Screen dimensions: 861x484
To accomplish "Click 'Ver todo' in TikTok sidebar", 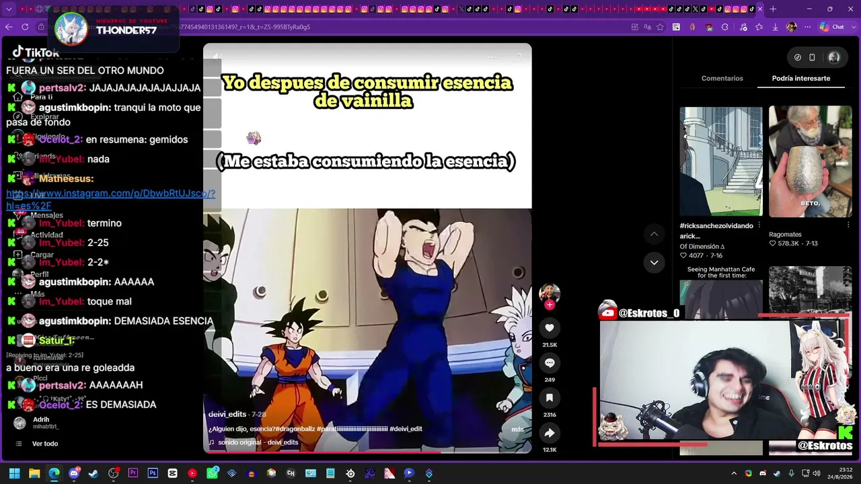I will [x=45, y=444].
